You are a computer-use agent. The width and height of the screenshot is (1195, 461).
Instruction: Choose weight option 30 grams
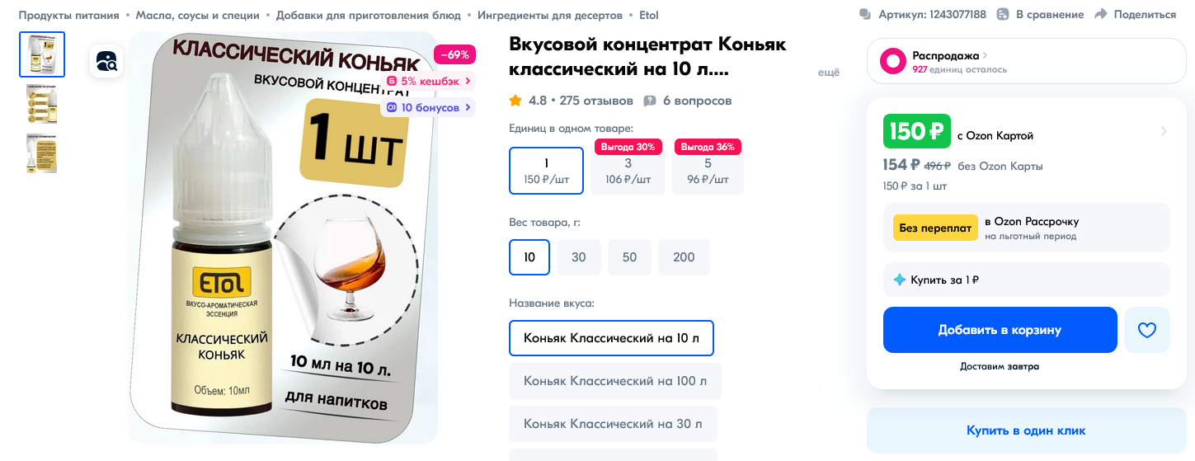click(579, 257)
